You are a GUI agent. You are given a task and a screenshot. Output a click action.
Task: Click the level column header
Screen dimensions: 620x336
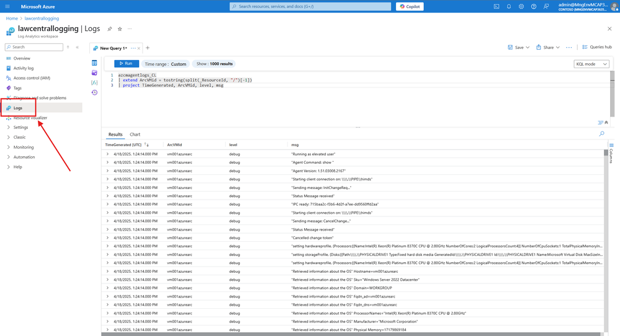point(233,145)
